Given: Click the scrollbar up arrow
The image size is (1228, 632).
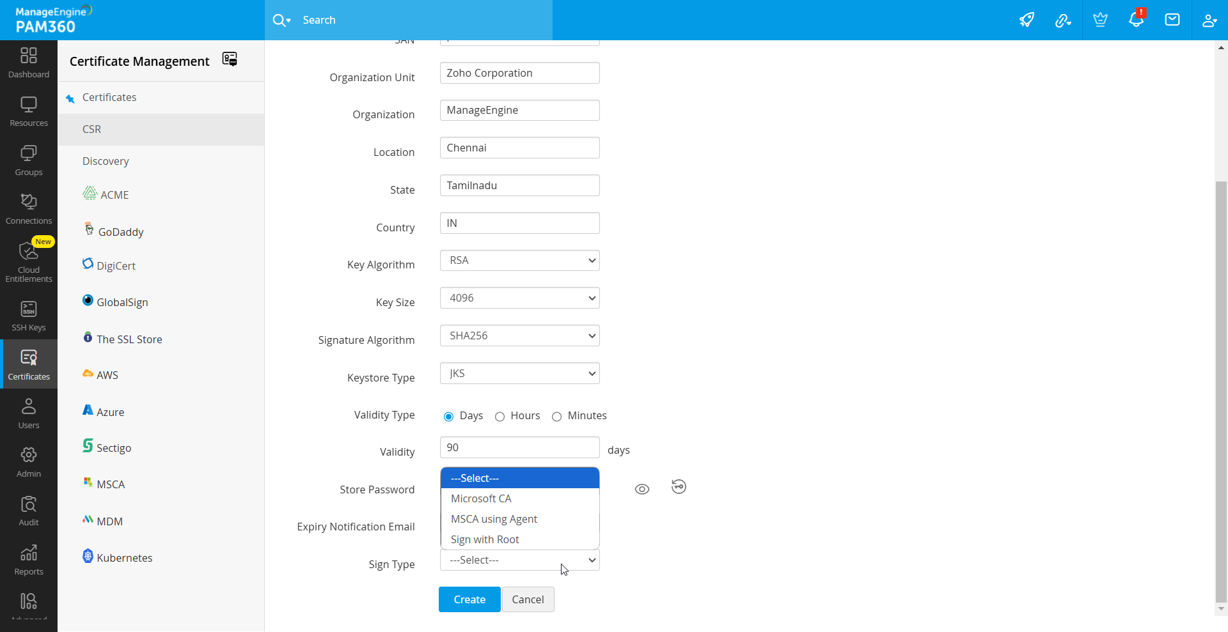Looking at the screenshot, I should [1221, 47].
